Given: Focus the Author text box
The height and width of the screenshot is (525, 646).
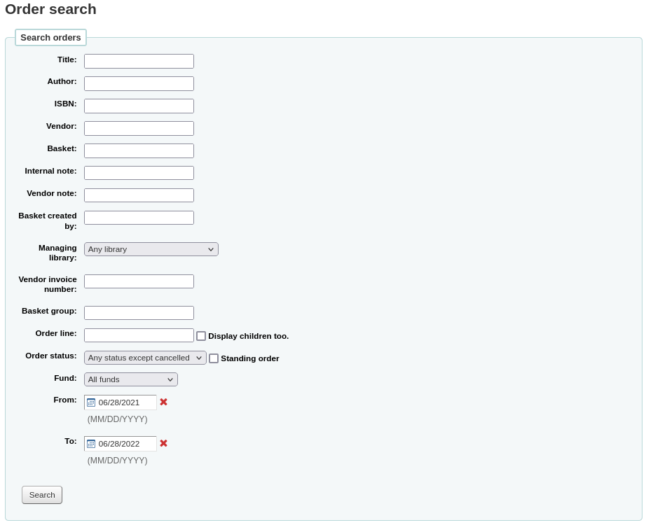Looking at the screenshot, I should [139, 83].
